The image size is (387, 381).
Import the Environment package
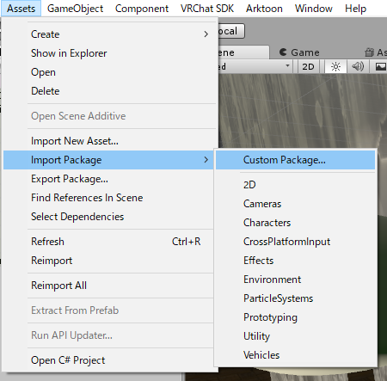(x=295, y=280)
